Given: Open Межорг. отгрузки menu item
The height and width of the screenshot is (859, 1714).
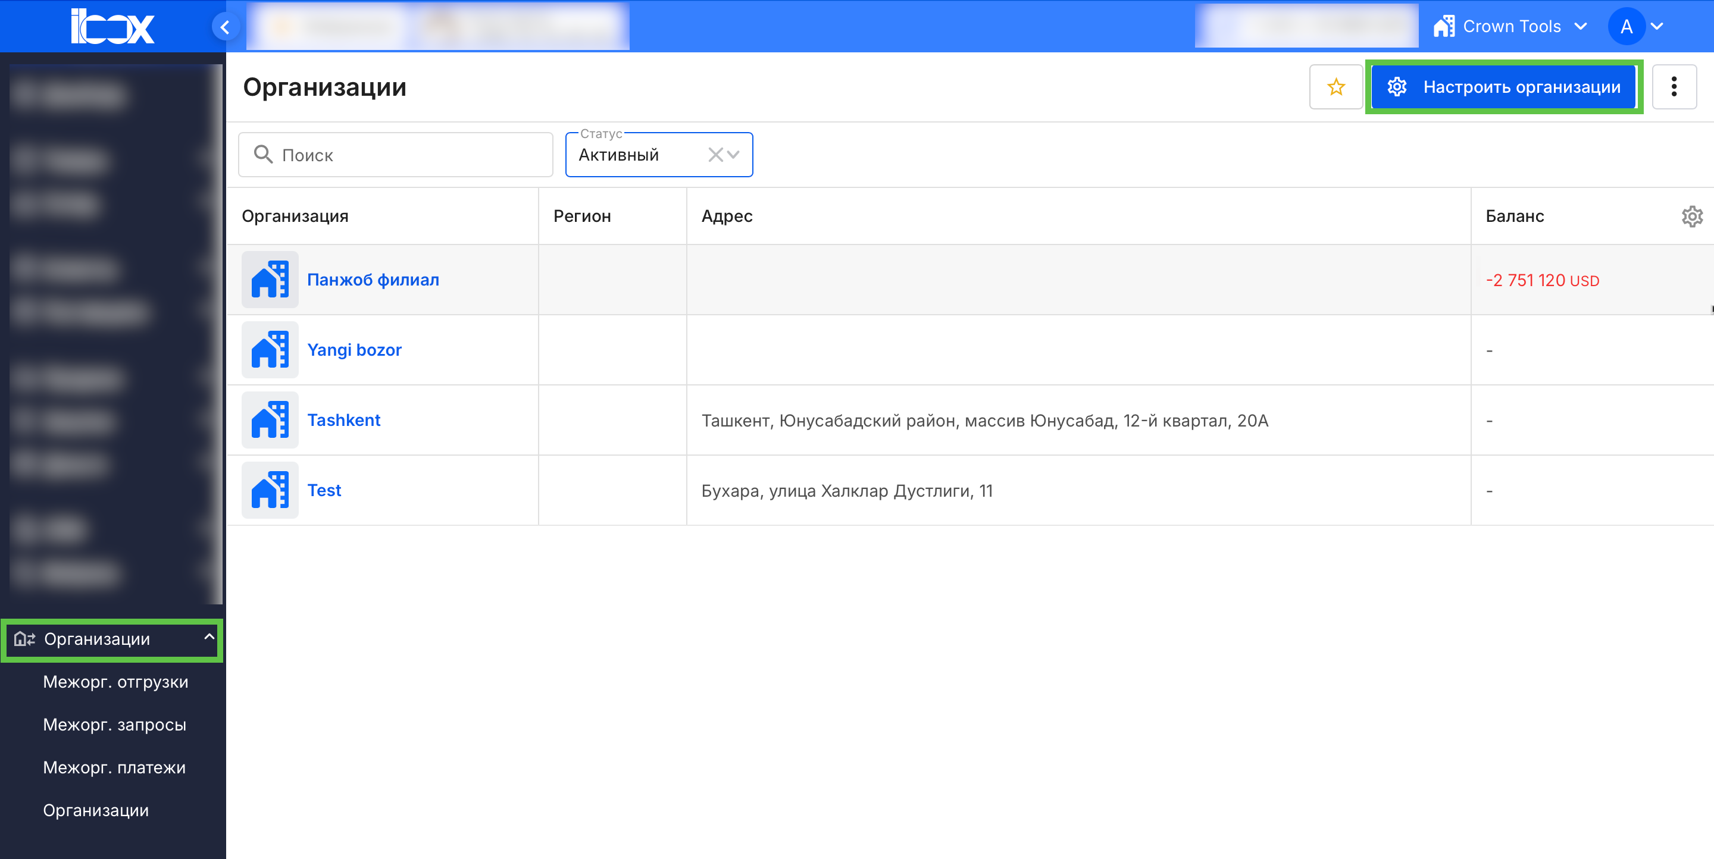Looking at the screenshot, I should pos(116,682).
